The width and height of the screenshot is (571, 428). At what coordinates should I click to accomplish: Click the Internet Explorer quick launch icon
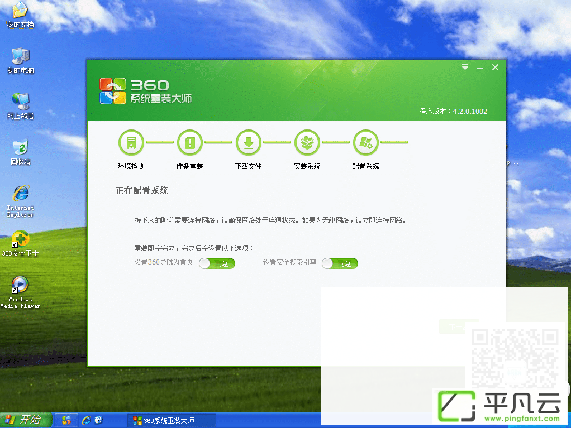click(86, 420)
